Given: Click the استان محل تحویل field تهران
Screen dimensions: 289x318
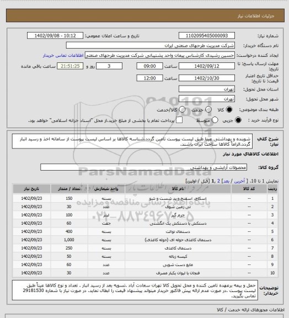Looking at the screenshot, I should pyautogui.click(x=207, y=89).
